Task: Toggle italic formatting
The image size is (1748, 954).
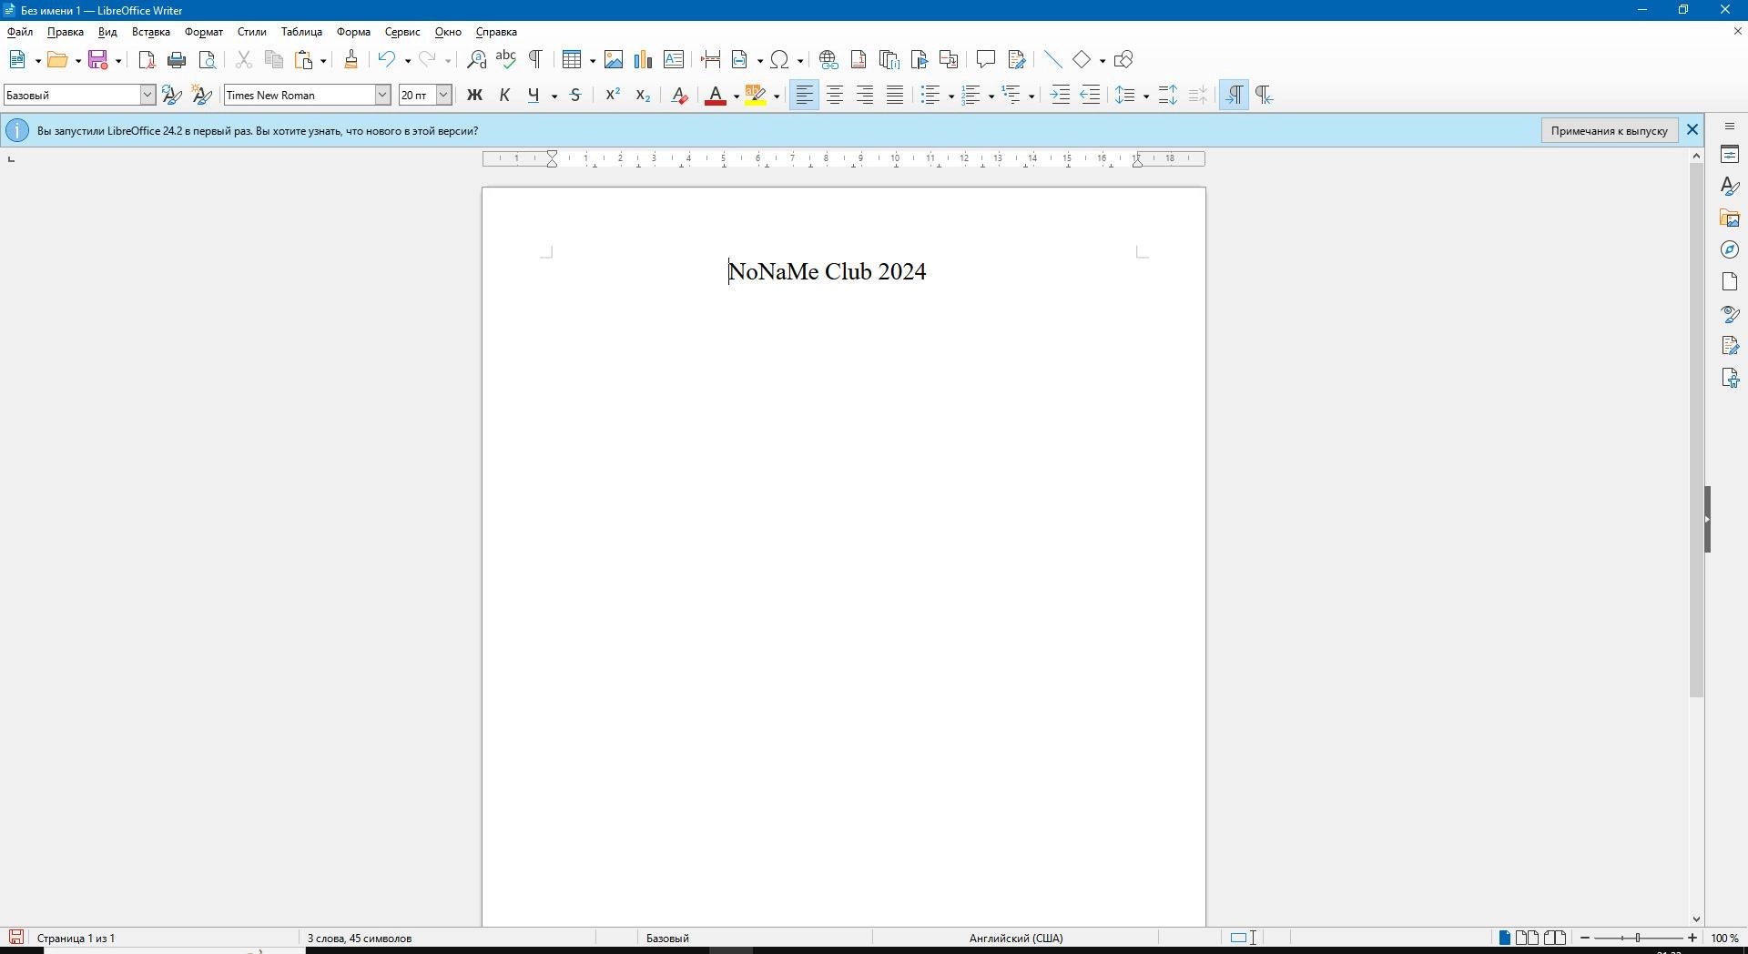Action: [x=504, y=96]
